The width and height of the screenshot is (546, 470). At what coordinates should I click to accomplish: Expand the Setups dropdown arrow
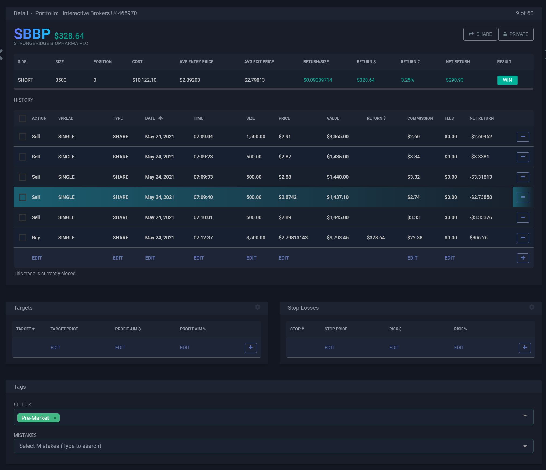525,416
